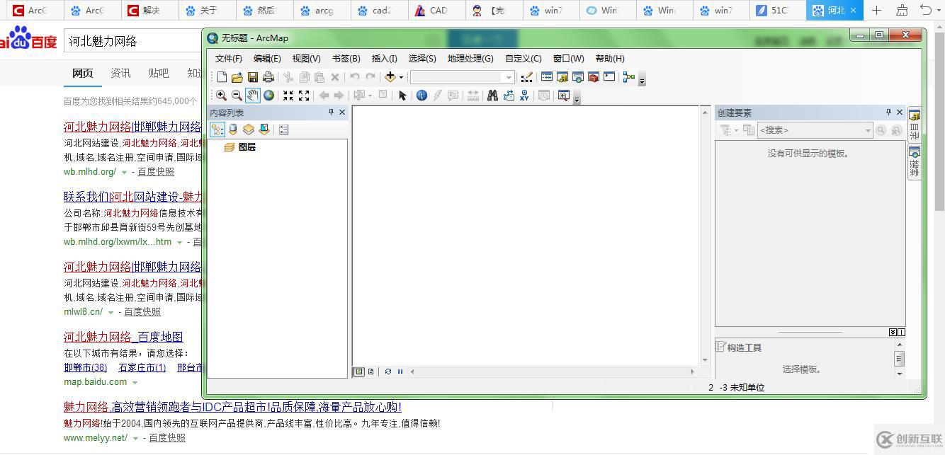Viewport: 945px width, 455px height.
Task: Open the 目录 side tab
Action: tap(915, 125)
